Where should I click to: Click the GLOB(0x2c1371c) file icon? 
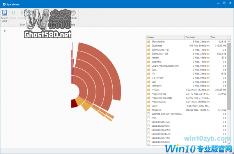(149, 138)
